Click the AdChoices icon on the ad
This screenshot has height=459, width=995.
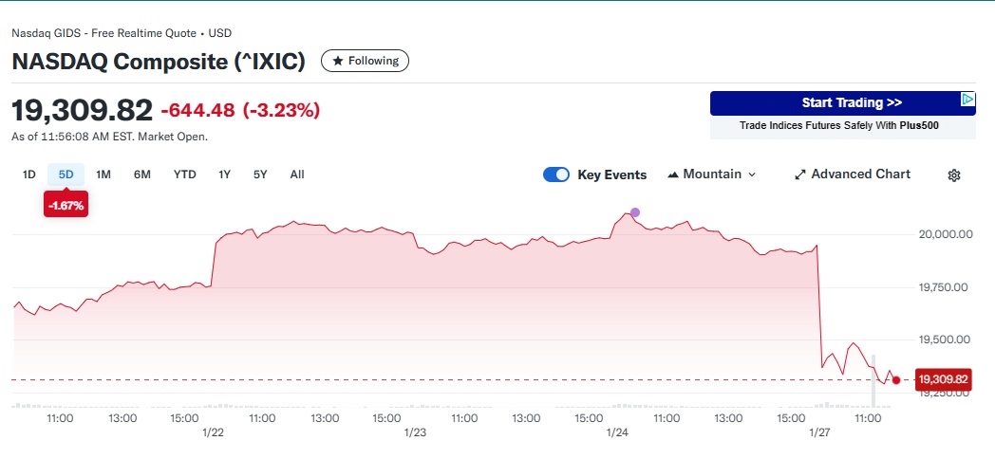(967, 99)
